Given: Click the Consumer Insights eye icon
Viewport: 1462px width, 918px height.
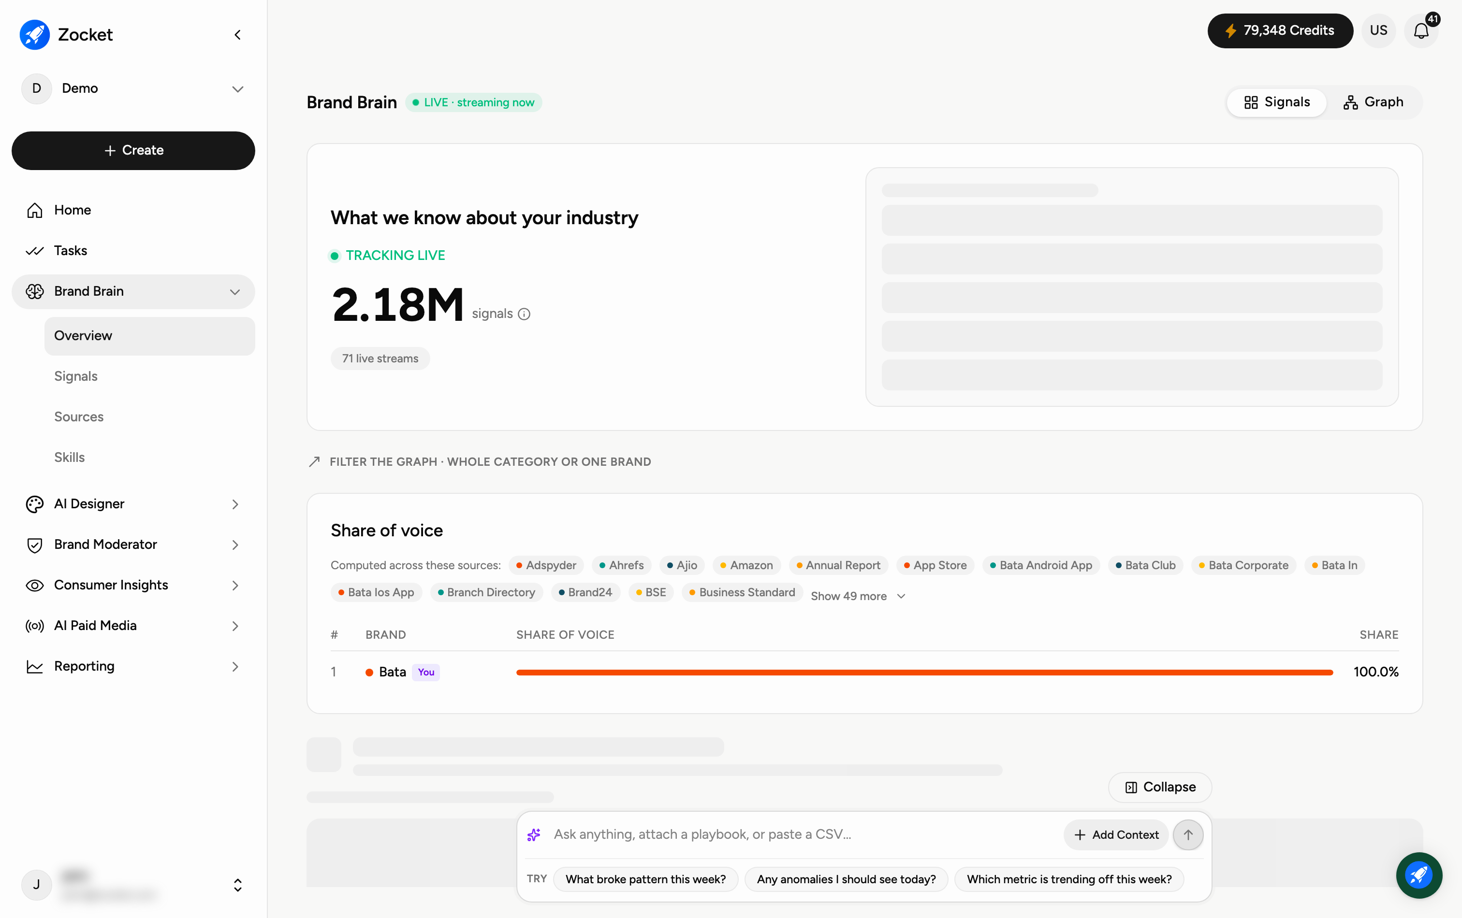Looking at the screenshot, I should tap(35, 585).
